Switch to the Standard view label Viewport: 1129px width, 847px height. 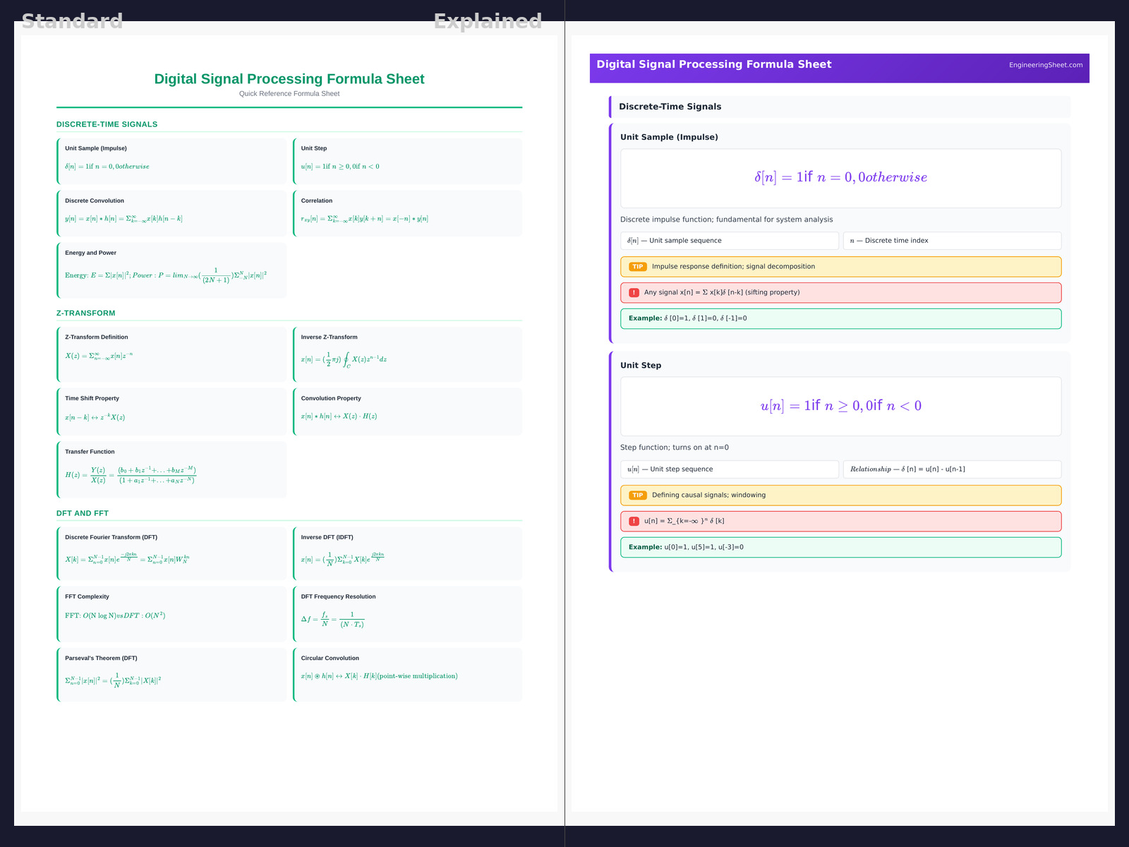click(x=72, y=21)
